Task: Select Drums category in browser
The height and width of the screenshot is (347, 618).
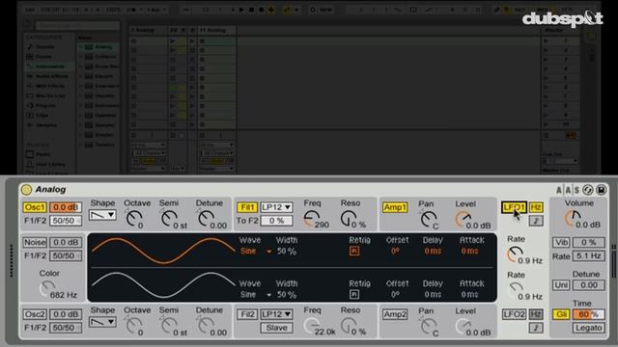Action: [x=43, y=57]
